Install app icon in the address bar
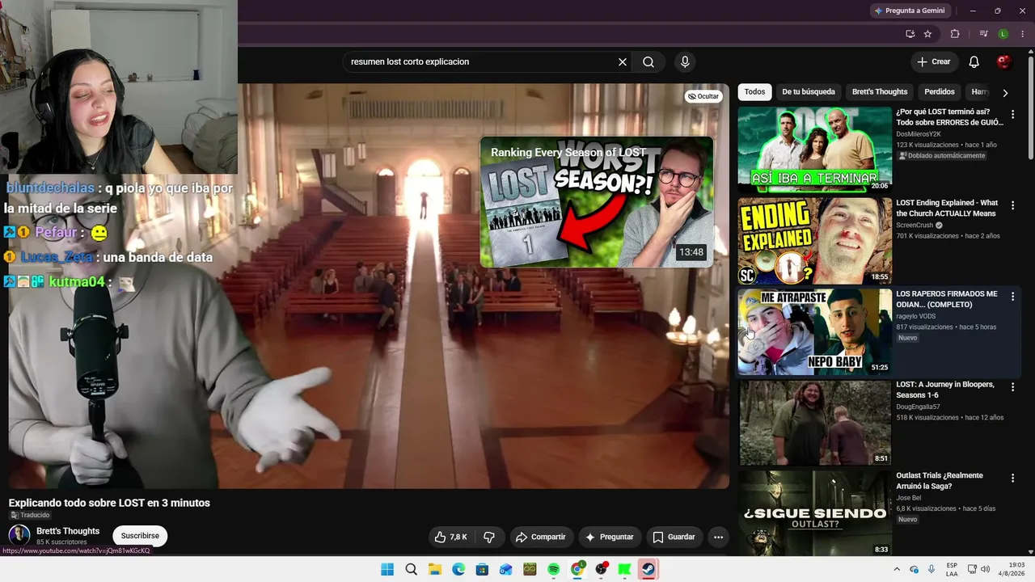The height and width of the screenshot is (582, 1035). coord(910,34)
